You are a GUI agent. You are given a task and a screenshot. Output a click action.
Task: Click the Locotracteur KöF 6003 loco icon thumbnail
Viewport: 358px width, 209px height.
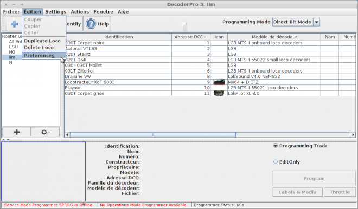(219, 82)
